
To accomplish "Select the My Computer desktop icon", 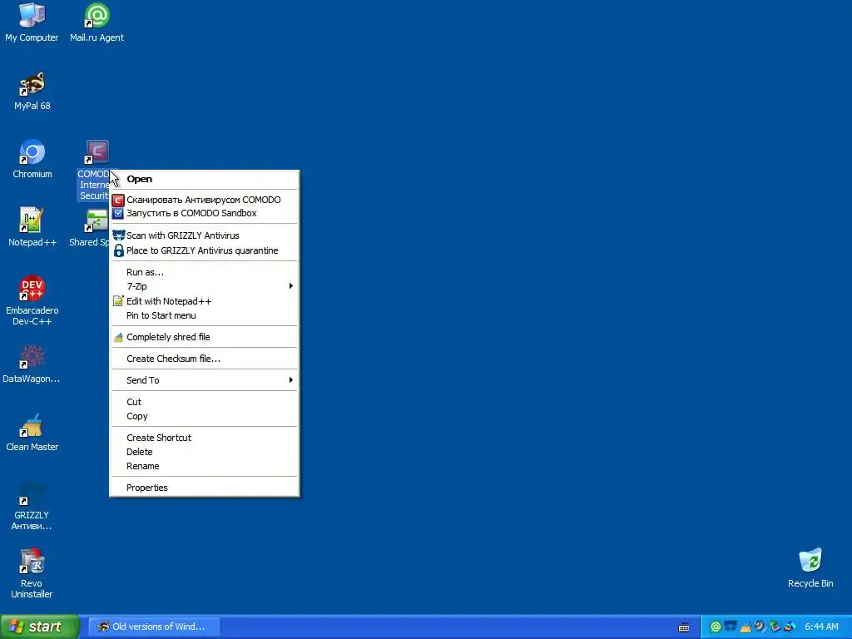I will tap(32, 22).
